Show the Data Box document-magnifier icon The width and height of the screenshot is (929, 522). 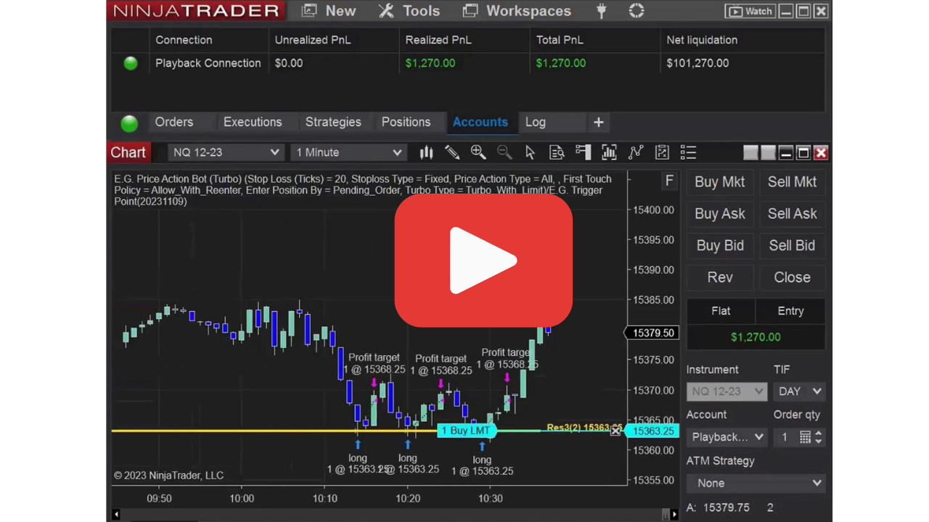click(x=557, y=152)
